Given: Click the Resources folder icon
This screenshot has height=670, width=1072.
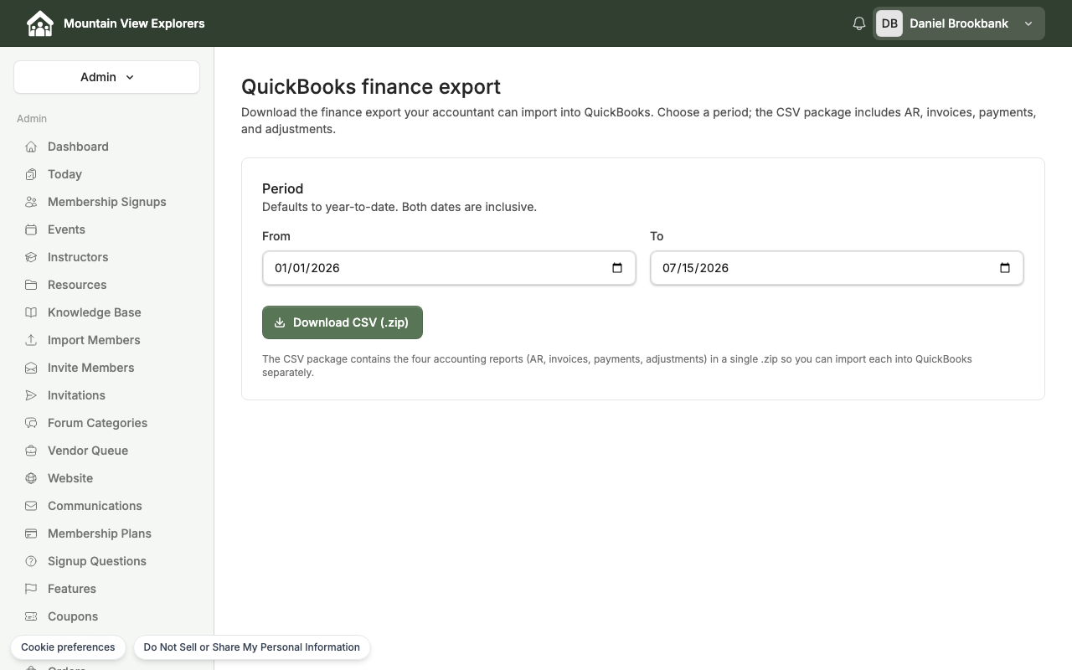Looking at the screenshot, I should coord(31,285).
